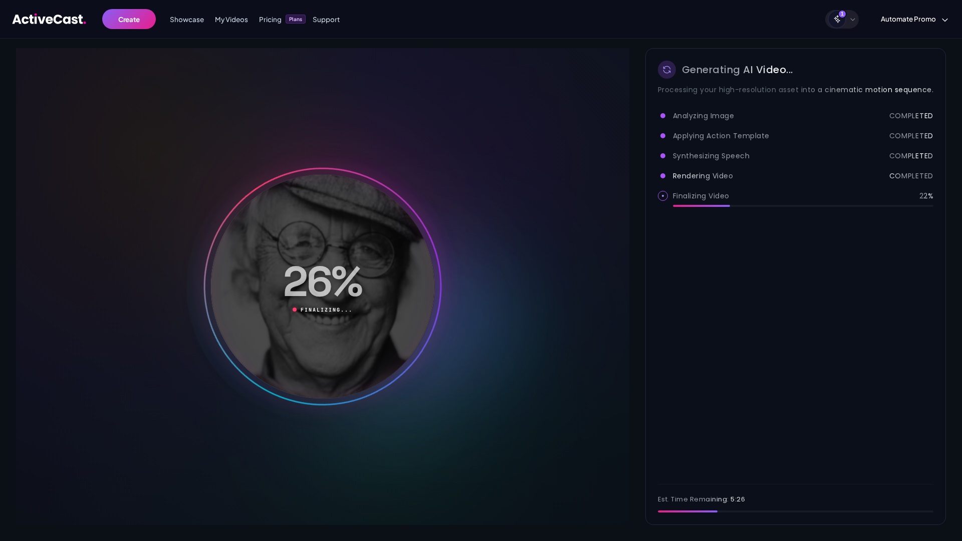Click the Analyzing Image step bullet
The image size is (962, 541).
(x=663, y=116)
